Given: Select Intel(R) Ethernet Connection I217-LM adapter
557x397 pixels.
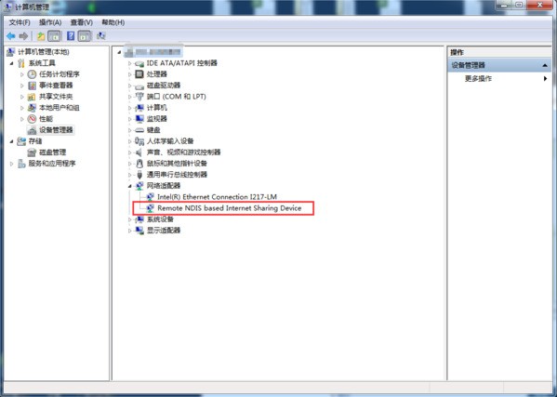Looking at the screenshot, I should pos(217,197).
